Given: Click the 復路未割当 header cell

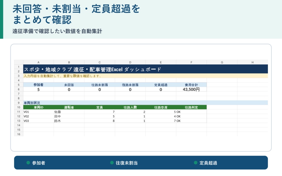Looking at the screenshot, I should click(x=130, y=85).
